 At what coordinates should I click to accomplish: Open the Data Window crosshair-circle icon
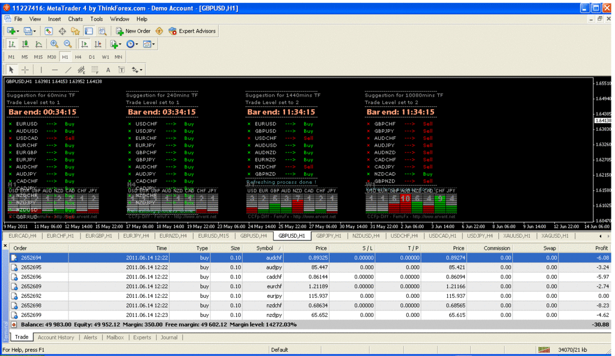pos(62,31)
